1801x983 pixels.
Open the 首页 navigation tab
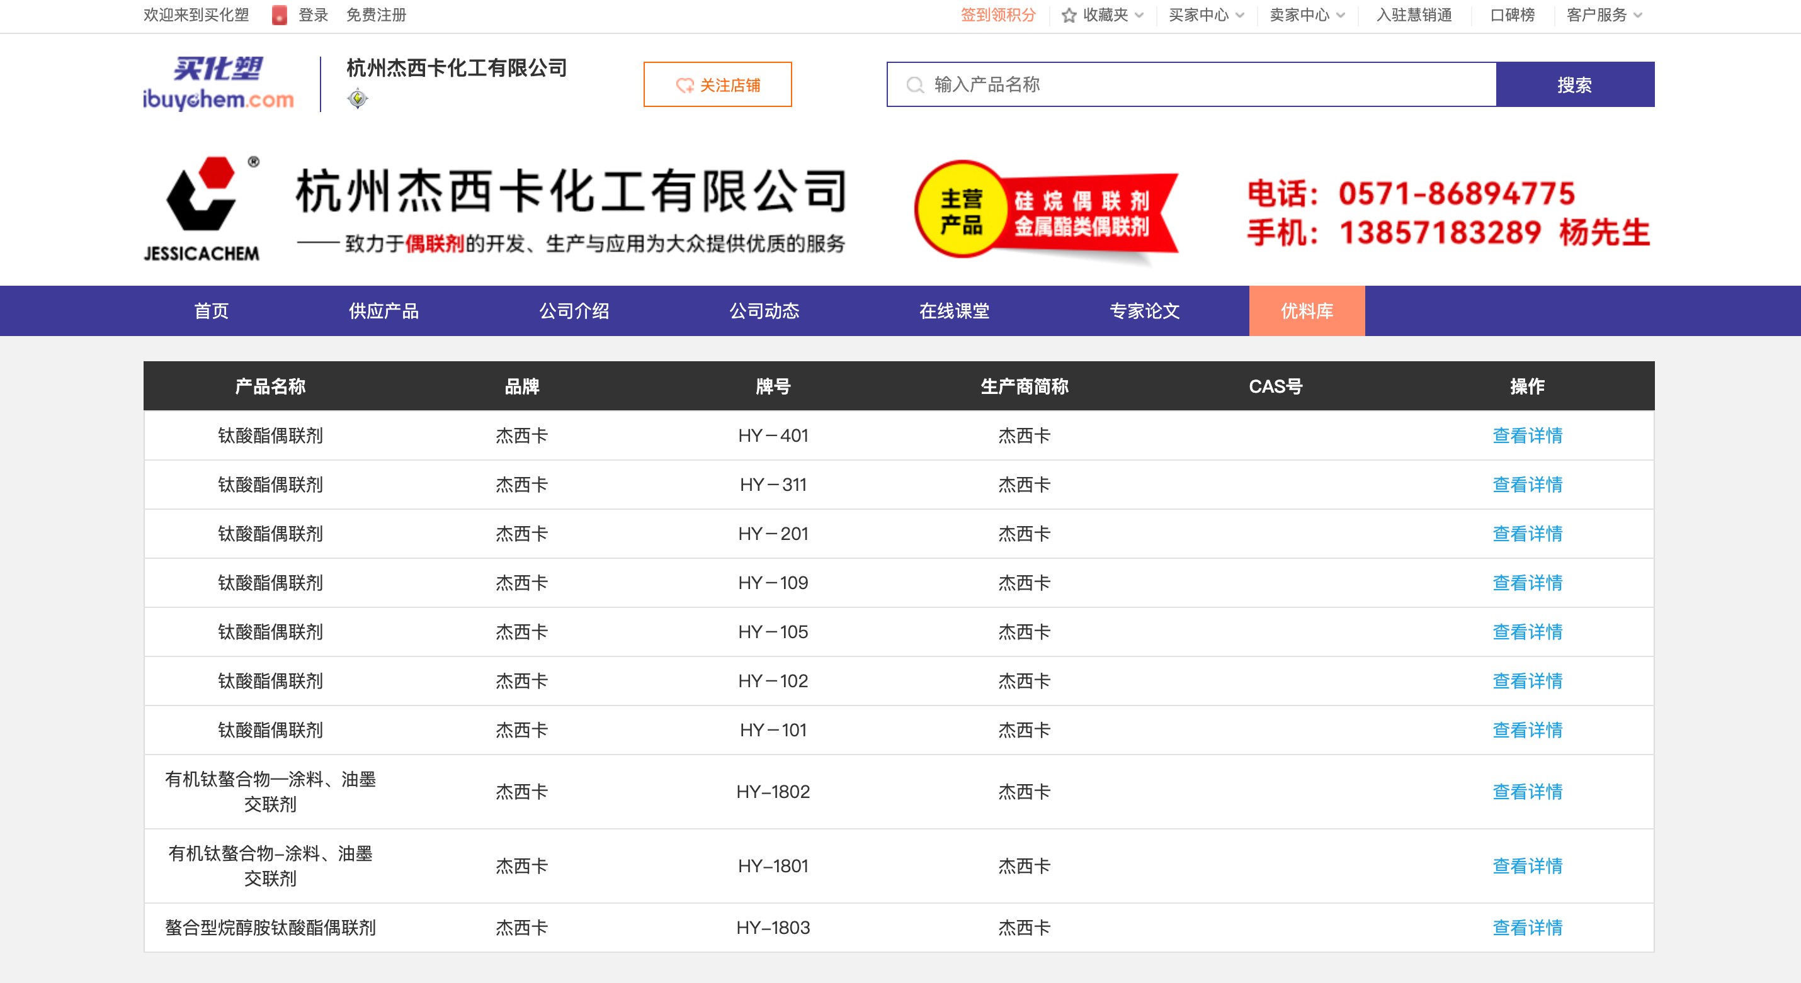tap(211, 311)
